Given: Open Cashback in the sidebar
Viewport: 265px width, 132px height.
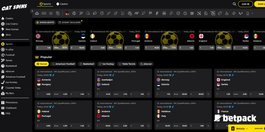Looking at the screenshot, I should 11,108.
